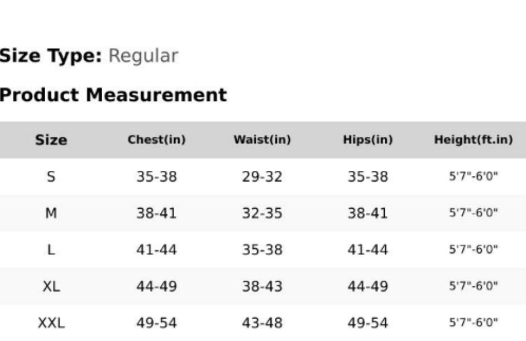Click the "Waist(in)" column header
This screenshot has width=526, height=341.
click(262, 140)
